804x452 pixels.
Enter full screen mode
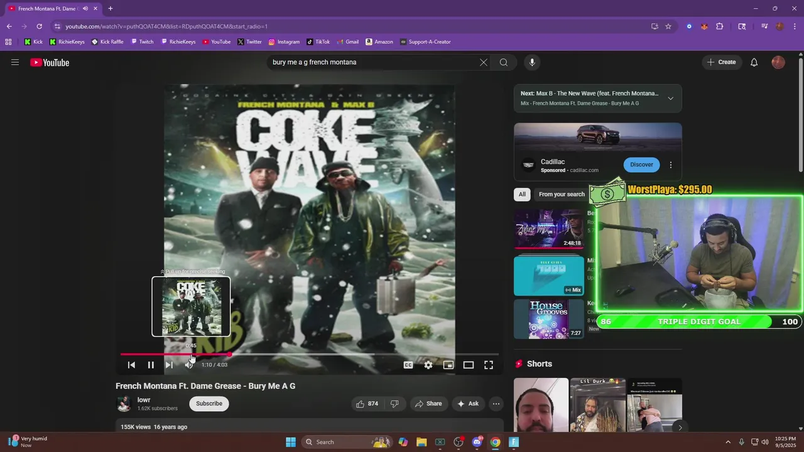click(489, 365)
